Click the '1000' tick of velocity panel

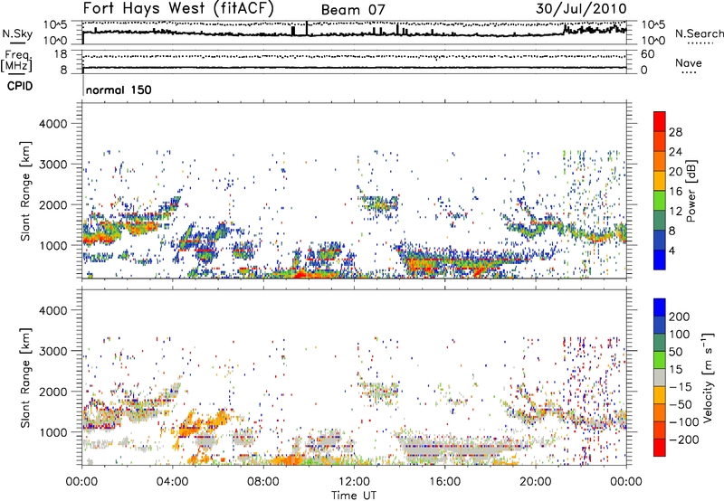(x=52, y=432)
